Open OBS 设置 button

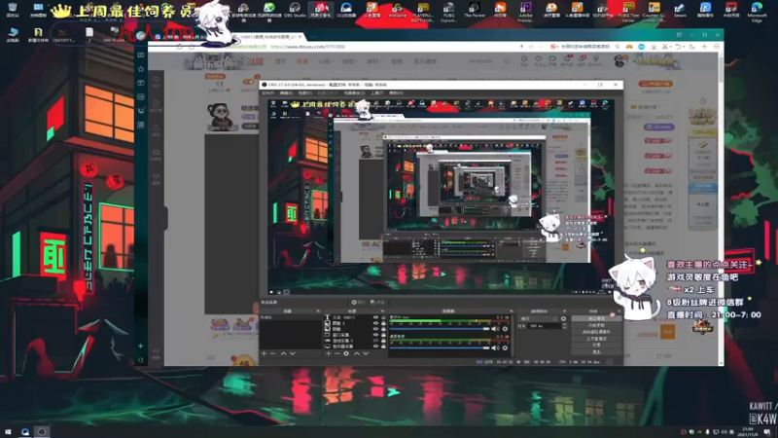pyautogui.click(x=597, y=345)
